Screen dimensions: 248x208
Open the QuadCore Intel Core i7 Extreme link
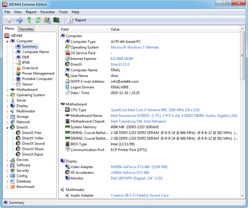pyautogui.click(x=155, y=110)
